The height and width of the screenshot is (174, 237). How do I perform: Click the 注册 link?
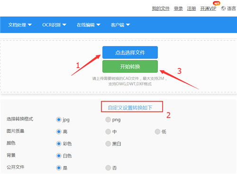[191, 9]
